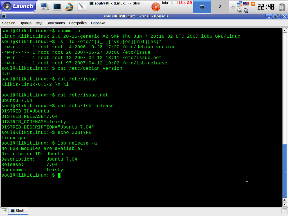Click the 'Codename: feisty' output line
Image resolution: width=288 pixels, height=216 pixels.
click(32, 170)
